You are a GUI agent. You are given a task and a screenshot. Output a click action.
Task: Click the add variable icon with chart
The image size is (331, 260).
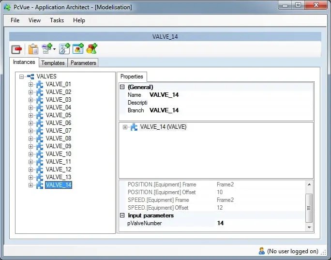click(47, 49)
